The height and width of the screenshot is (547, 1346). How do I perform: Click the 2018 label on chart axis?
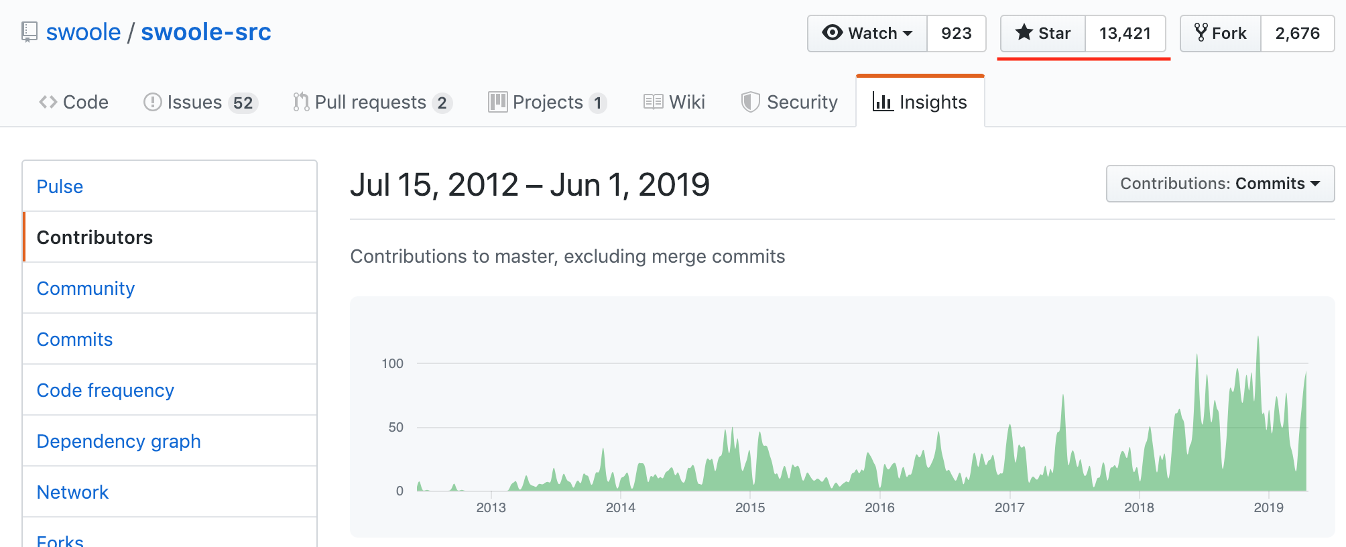pyautogui.click(x=1139, y=507)
